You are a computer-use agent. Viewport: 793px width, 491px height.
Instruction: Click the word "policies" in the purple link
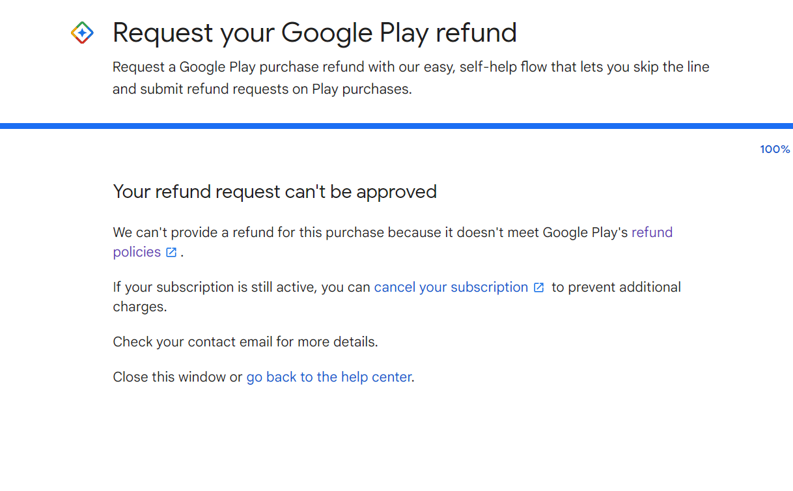[137, 252]
